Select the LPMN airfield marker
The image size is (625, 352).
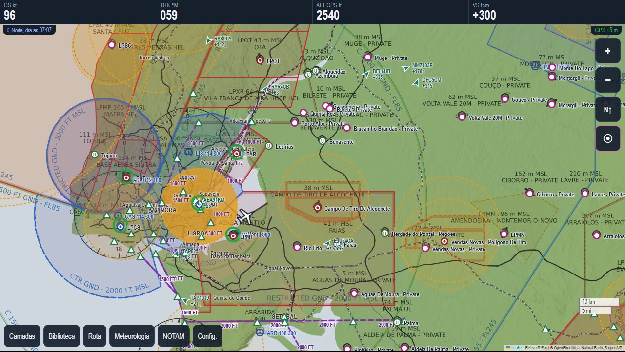pyautogui.click(x=504, y=234)
